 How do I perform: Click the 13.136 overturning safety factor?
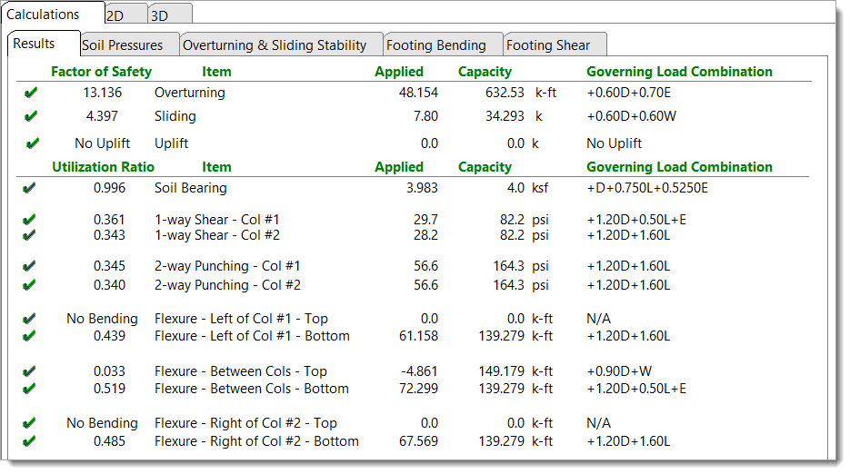(103, 93)
